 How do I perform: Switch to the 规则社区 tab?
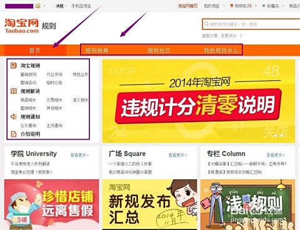click(159, 50)
